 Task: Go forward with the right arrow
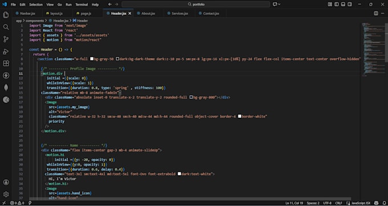pyautogui.click(x=116, y=4)
